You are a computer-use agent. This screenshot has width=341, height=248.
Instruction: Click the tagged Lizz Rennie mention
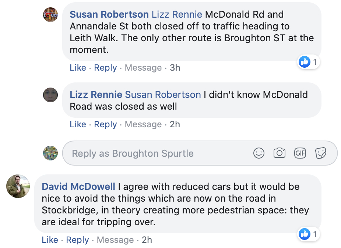(x=177, y=14)
